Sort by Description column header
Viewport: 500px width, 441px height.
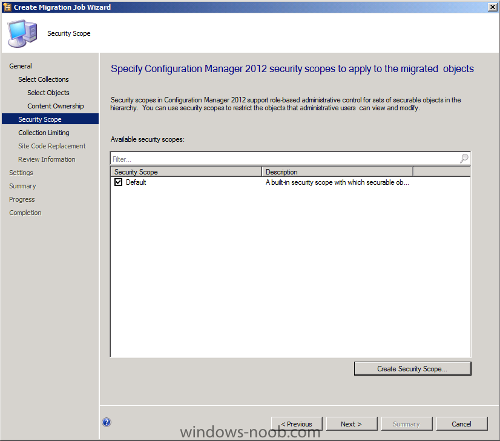click(x=337, y=171)
